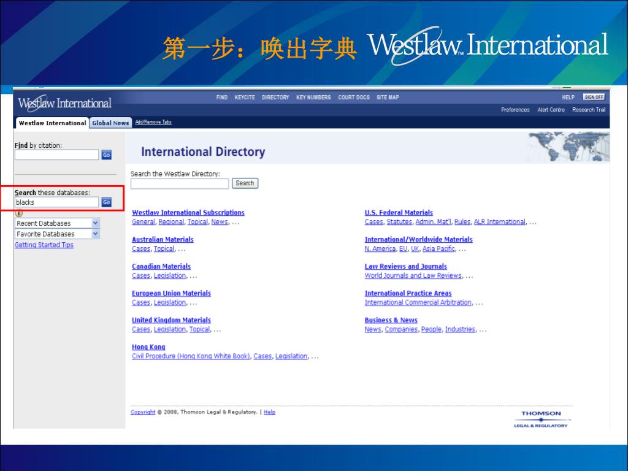The width and height of the screenshot is (628, 471).
Task: Open Research Trail link
Action: point(589,110)
